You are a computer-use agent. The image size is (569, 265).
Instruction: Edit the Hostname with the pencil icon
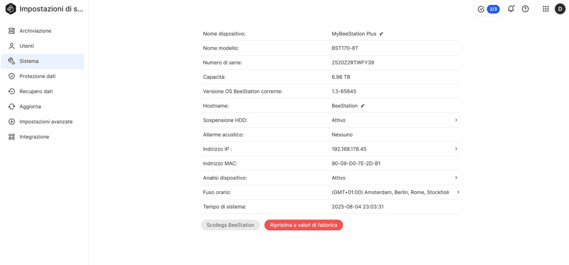point(363,106)
